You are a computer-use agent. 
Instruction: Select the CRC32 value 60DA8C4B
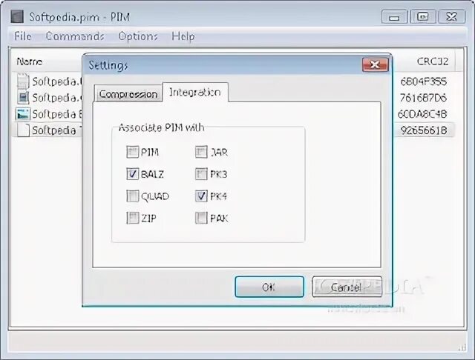point(422,114)
